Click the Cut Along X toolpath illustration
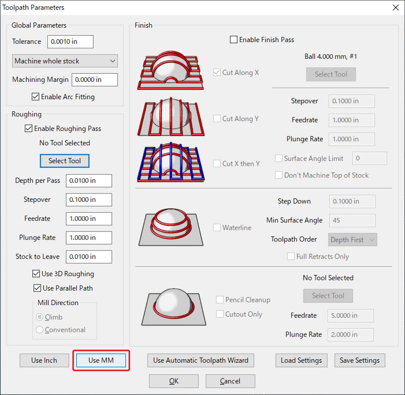This screenshot has height=395, width=405. tap(171, 72)
